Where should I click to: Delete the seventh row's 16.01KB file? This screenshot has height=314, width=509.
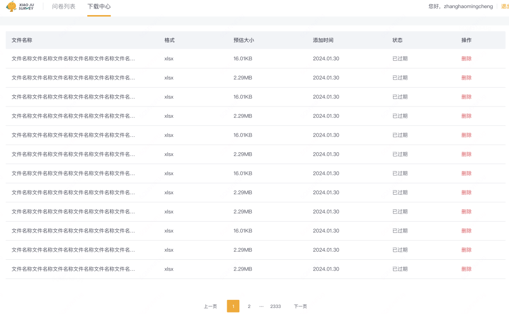tap(466, 174)
